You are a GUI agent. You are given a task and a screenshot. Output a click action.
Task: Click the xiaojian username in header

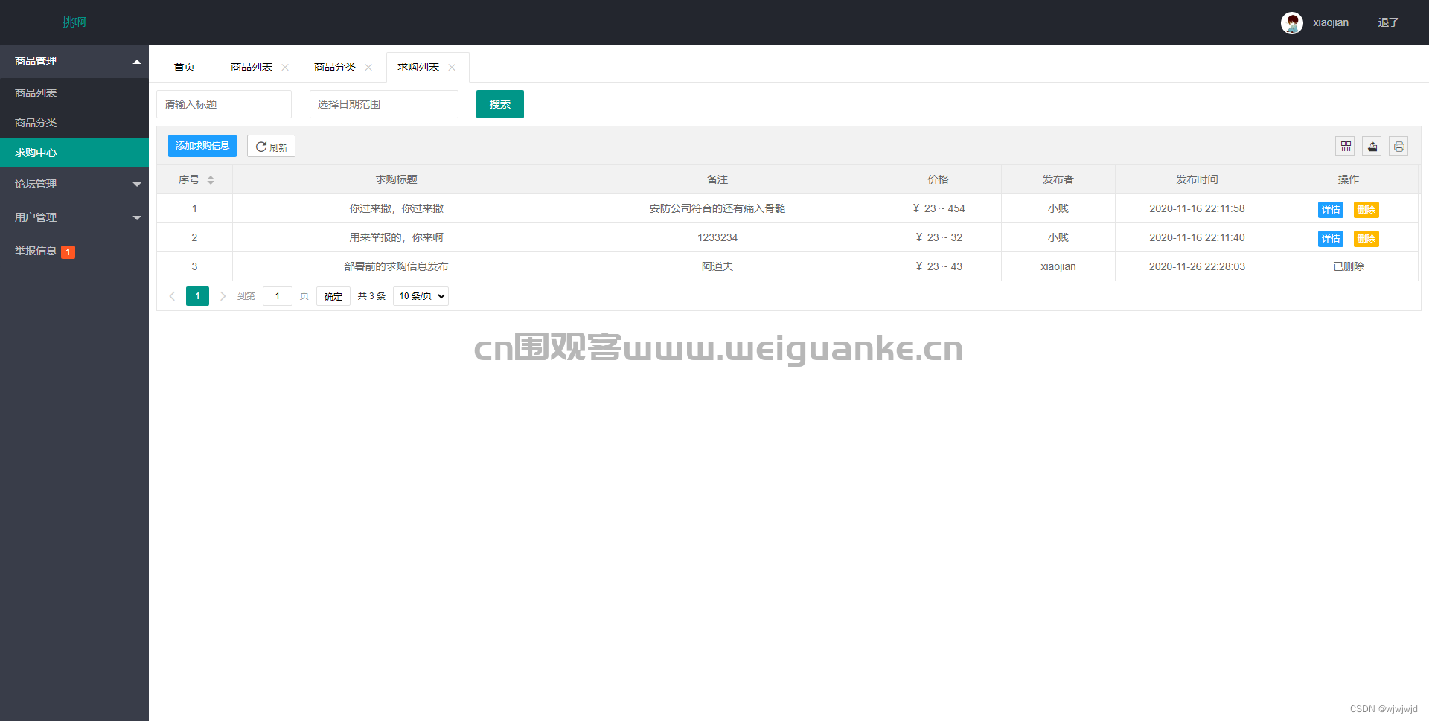(1331, 22)
